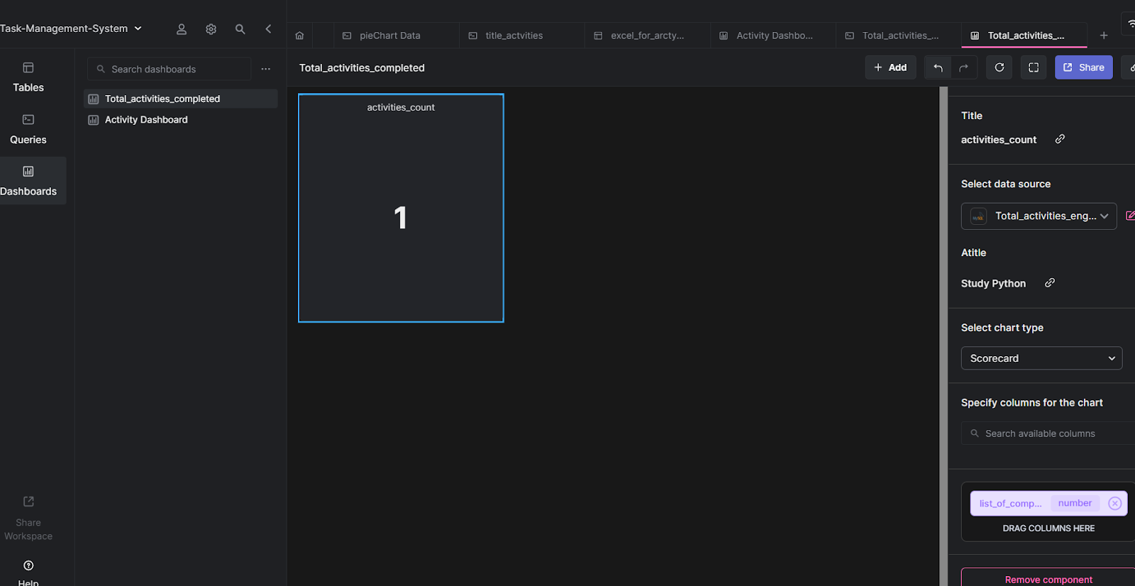Select Activity Dashboard in dashboard list
Viewport: 1135px width, 586px height.
pos(180,120)
